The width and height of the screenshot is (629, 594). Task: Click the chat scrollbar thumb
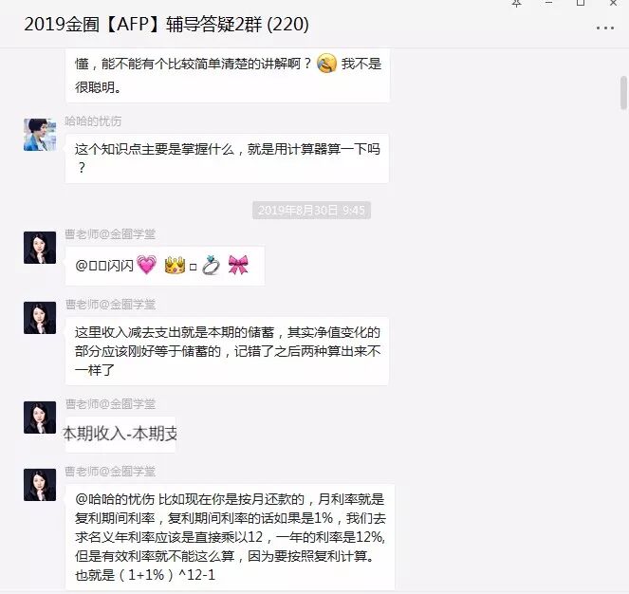pyautogui.click(x=624, y=93)
